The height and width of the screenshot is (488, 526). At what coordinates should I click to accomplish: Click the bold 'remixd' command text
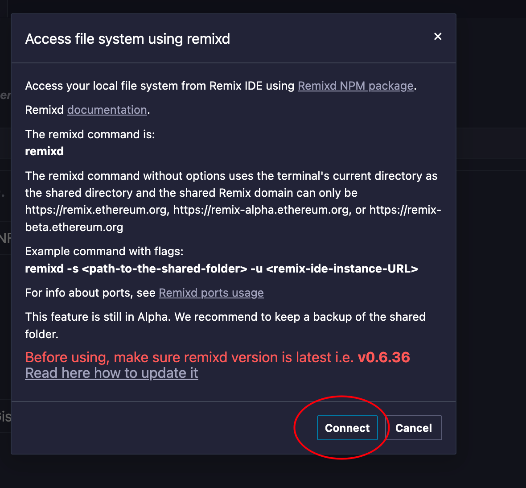[x=44, y=151]
